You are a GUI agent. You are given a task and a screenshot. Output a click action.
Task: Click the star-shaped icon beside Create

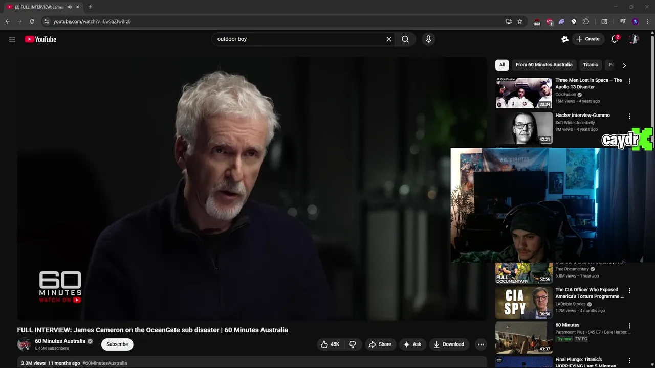(x=565, y=39)
